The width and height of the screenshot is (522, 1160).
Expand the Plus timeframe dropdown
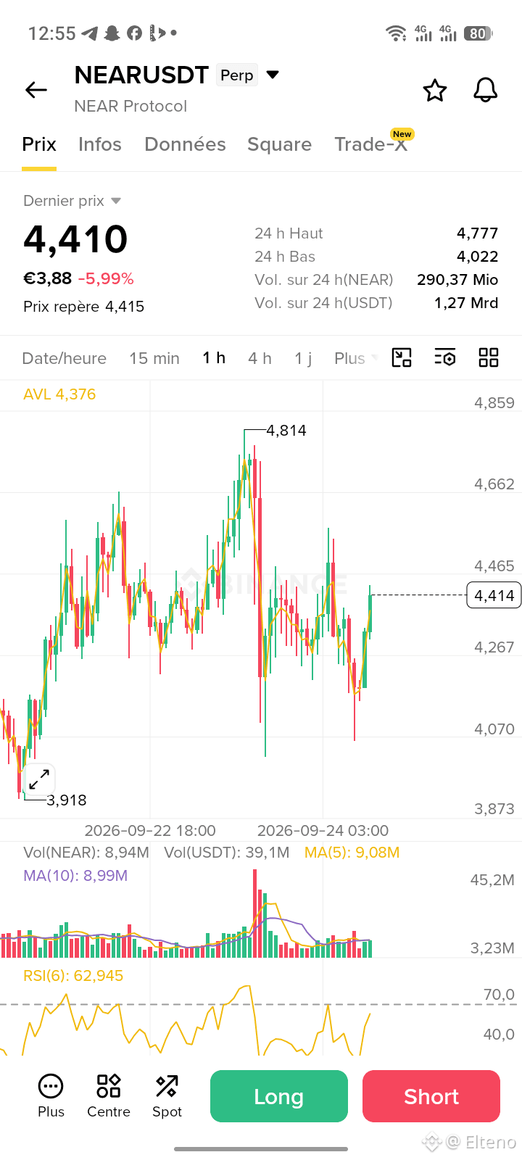point(356,358)
